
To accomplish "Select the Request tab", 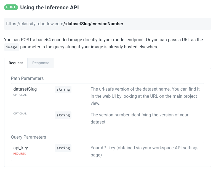I will (16, 63).
